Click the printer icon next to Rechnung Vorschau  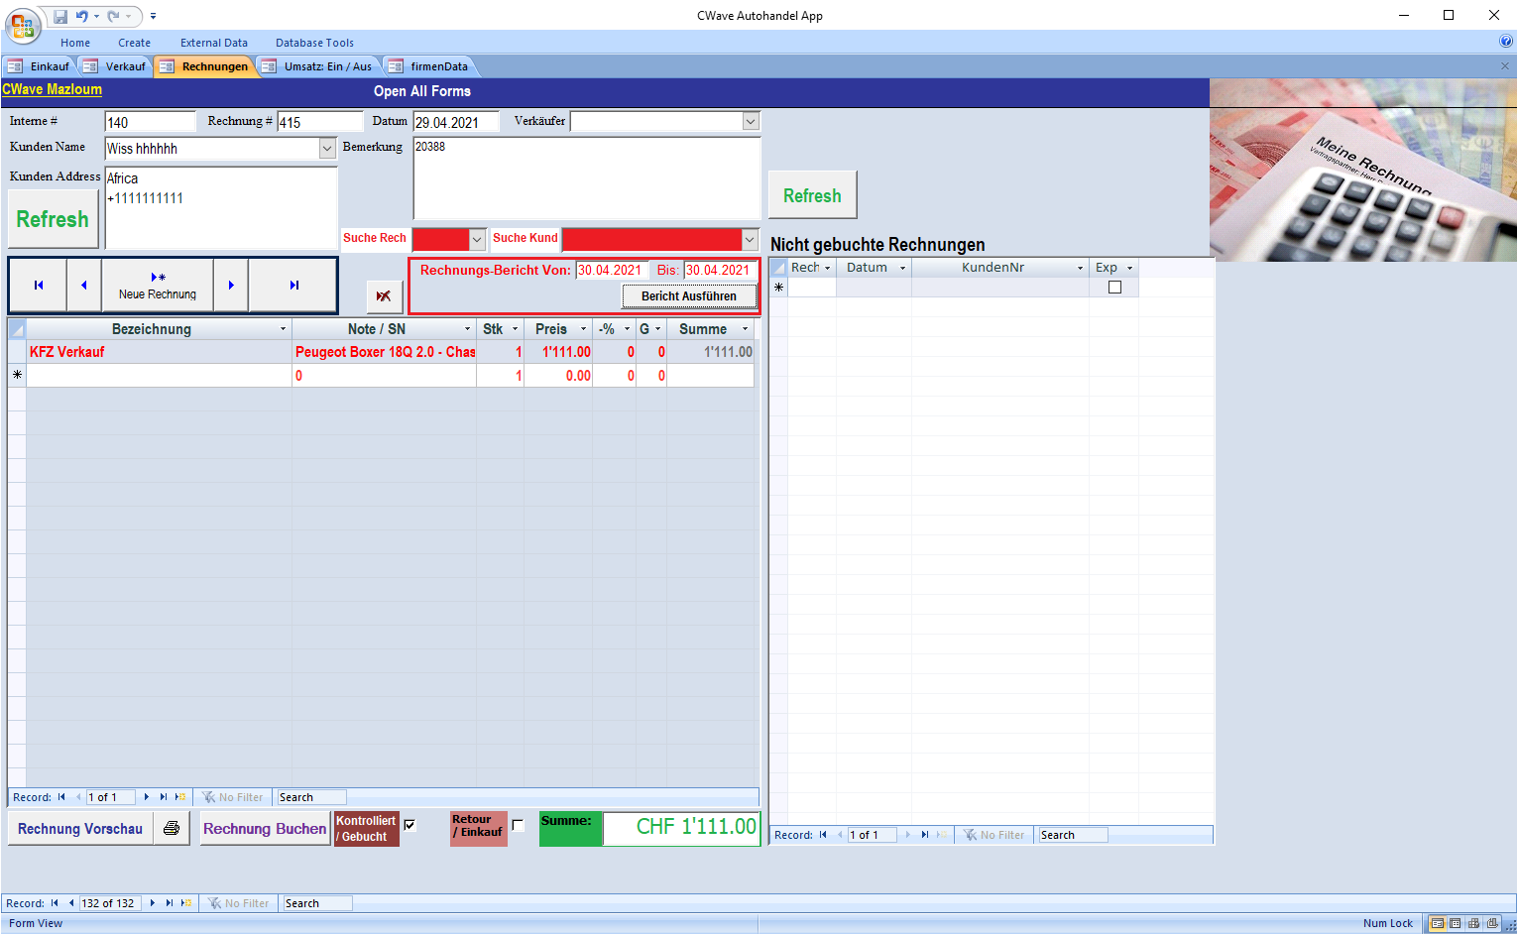point(172,828)
